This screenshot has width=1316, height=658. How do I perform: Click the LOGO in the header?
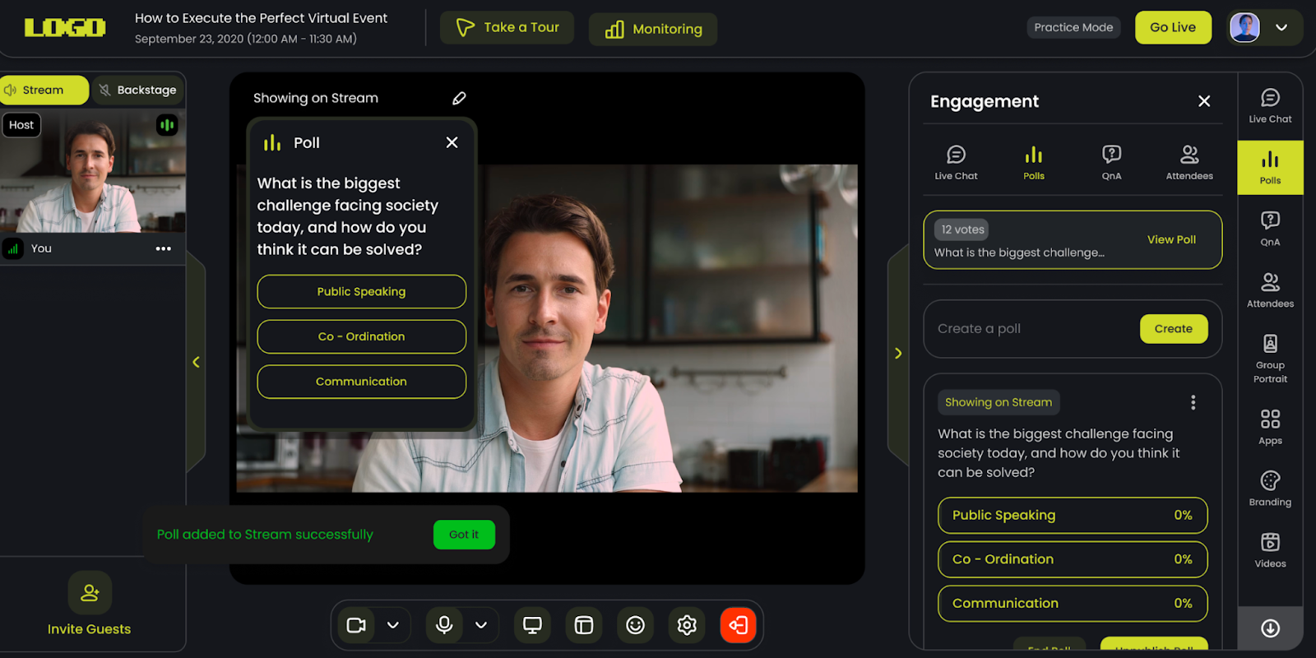pos(65,28)
